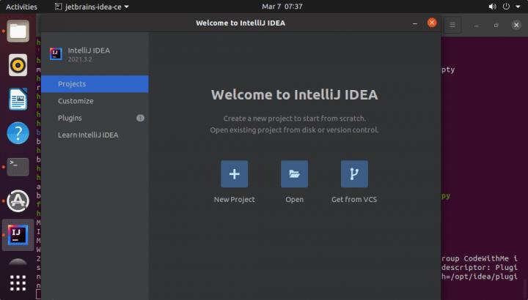The width and height of the screenshot is (528, 300).
Task: Launch Rhythmbox from the dock
Action: pos(18,65)
